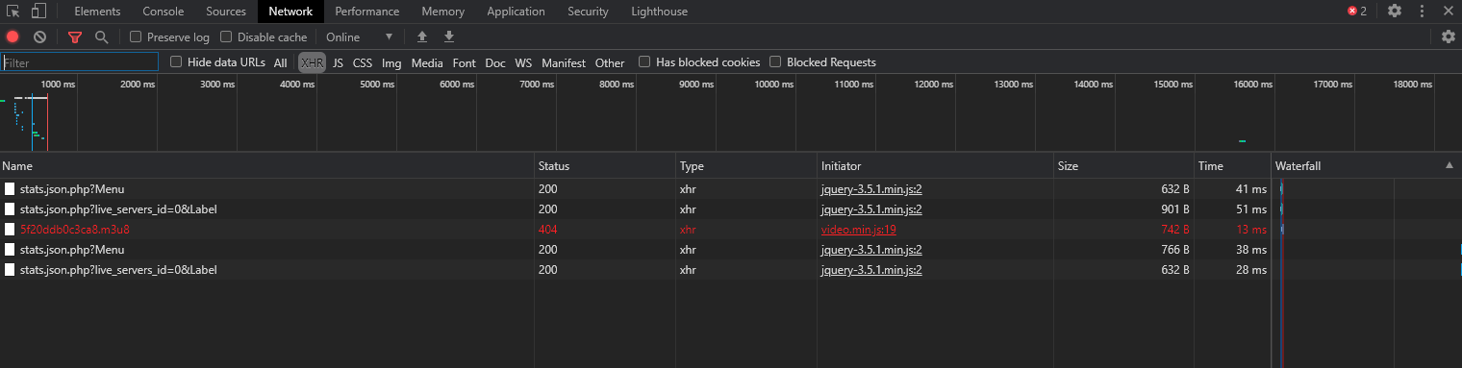Enable the Disable cache checkbox
This screenshot has width=1462, height=368.
226,37
